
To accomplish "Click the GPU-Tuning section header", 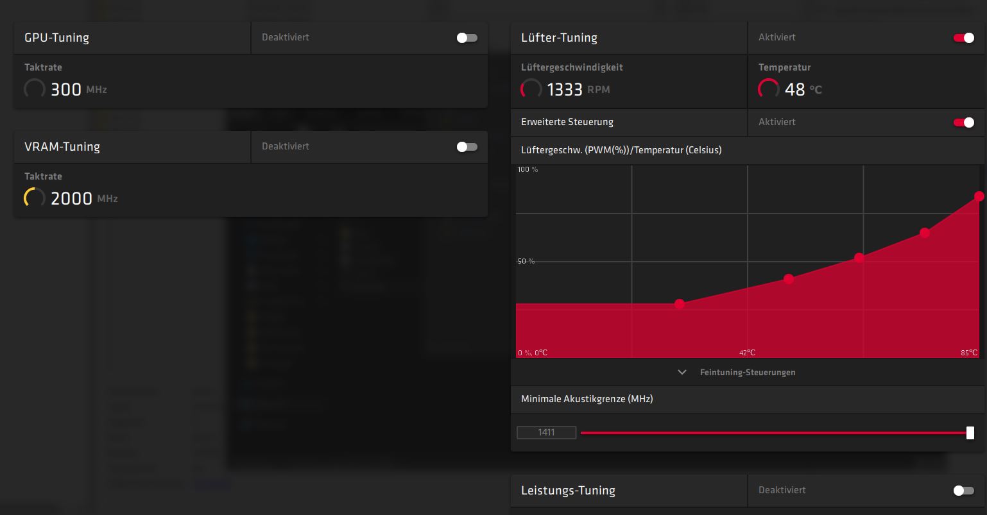I will pyautogui.click(x=56, y=38).
